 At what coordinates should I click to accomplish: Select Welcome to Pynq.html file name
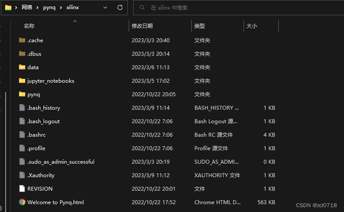(56, 202)
